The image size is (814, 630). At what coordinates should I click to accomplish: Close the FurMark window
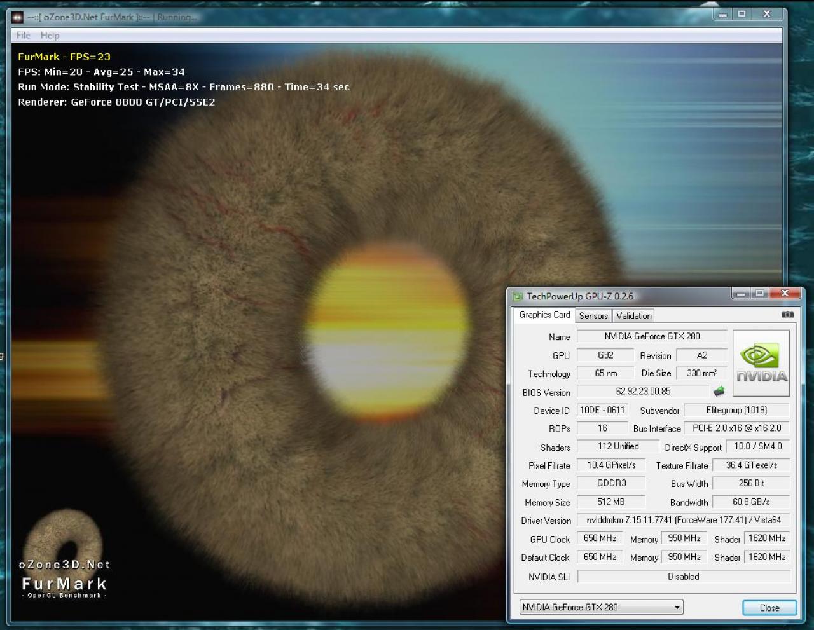click(766, 14)
